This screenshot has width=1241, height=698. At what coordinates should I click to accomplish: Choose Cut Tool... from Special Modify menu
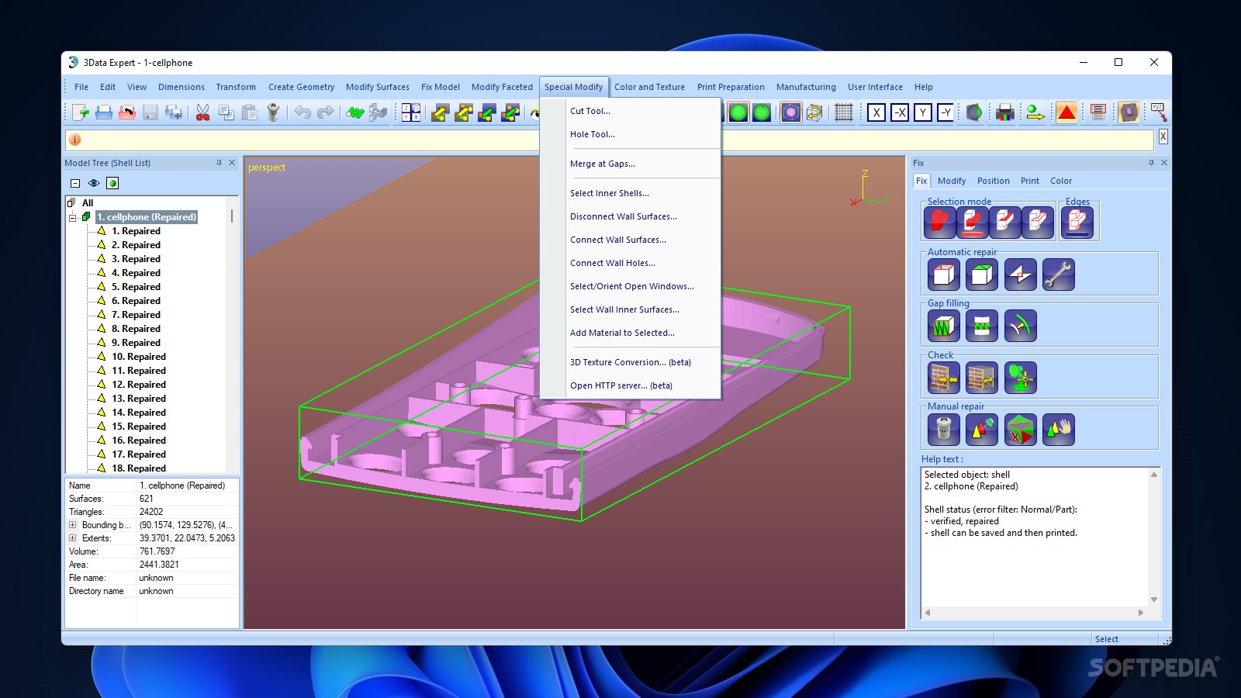[x=590, y=111]
